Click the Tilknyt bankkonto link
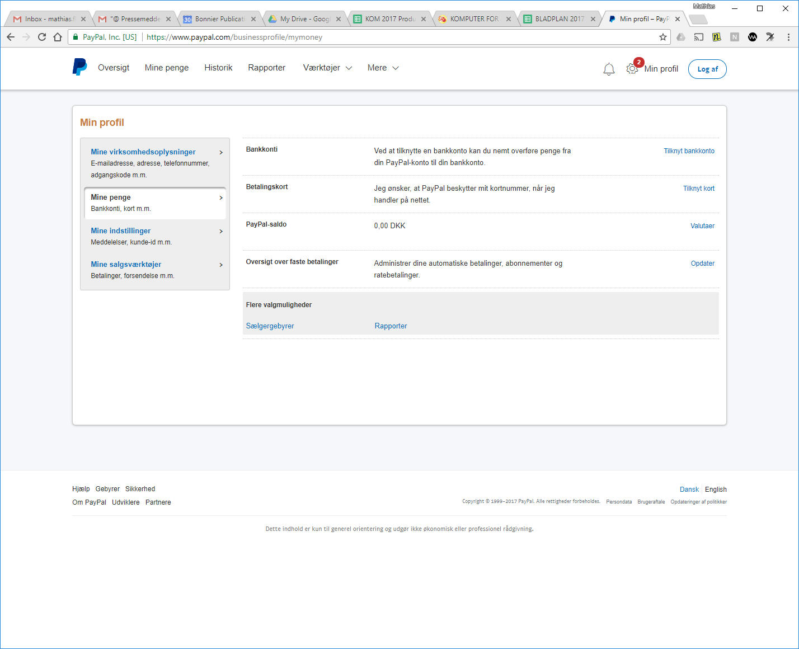The height and width of the screenshot is (649, 799). (689, 151)
